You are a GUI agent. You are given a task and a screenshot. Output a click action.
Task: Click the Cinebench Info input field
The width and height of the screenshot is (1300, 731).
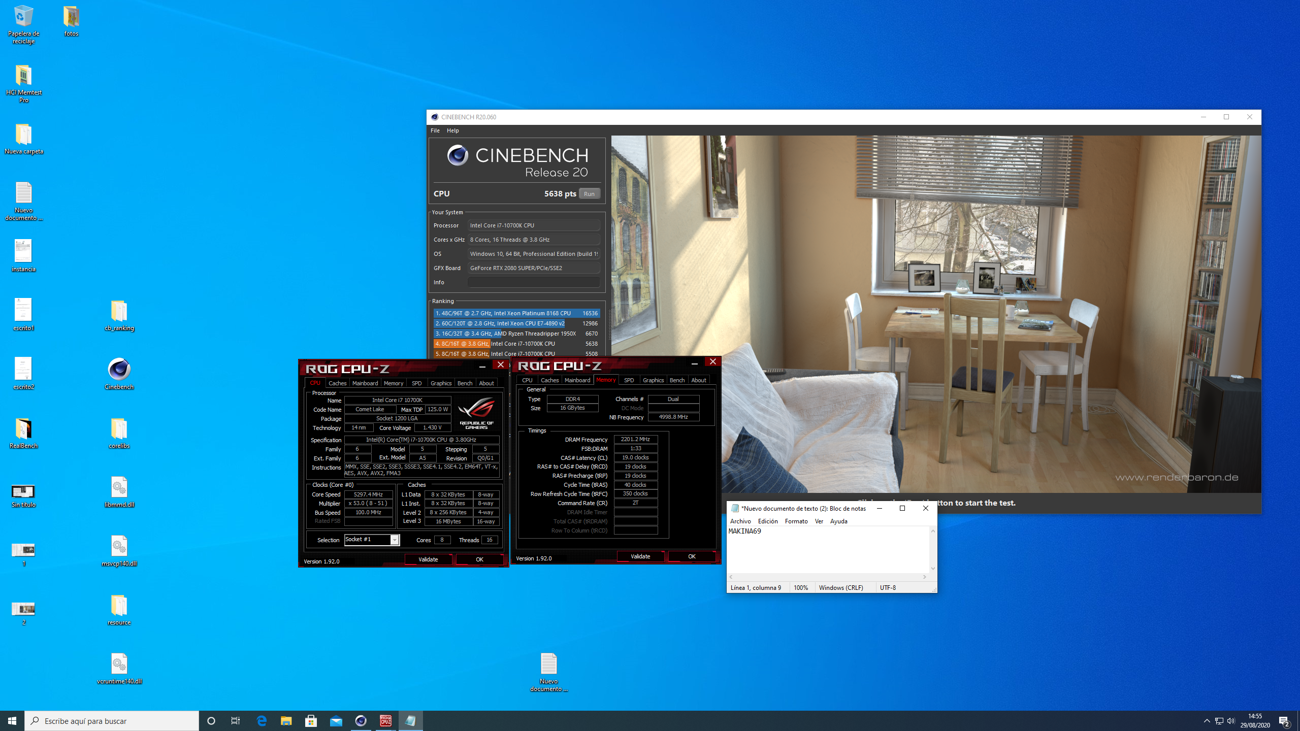click(x=533, y=282)
